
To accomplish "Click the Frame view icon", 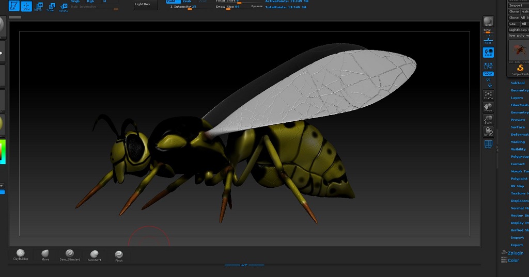I will [x=488, y=95].
